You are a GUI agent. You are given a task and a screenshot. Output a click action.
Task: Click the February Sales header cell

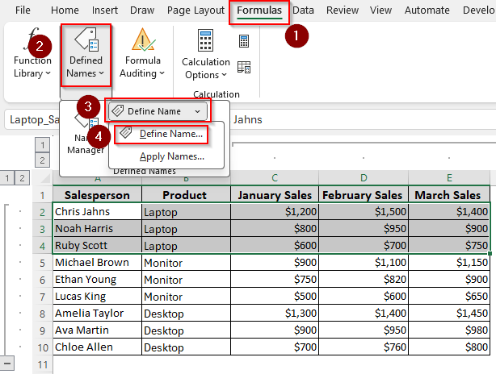[364, 195]
